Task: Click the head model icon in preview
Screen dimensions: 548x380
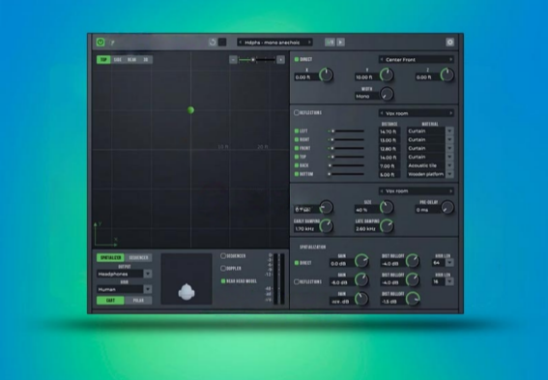Action: (x=187, y=292)
